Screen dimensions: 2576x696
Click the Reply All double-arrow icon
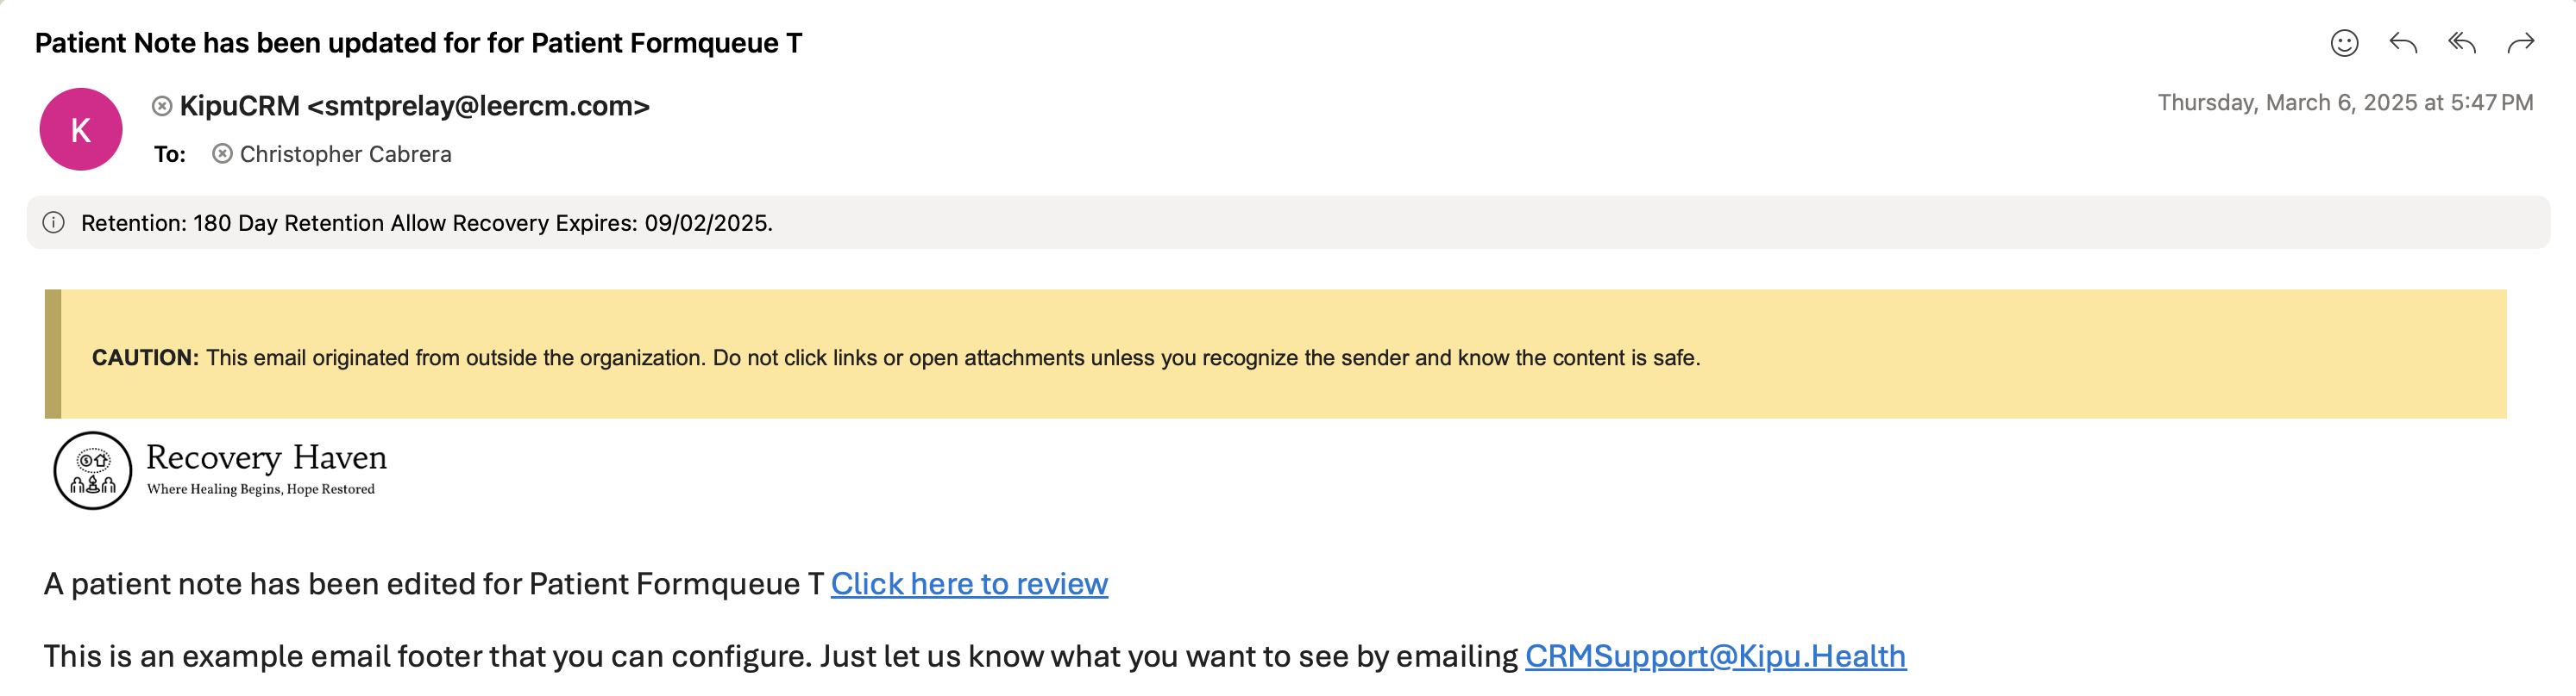tap(2462, 43)
